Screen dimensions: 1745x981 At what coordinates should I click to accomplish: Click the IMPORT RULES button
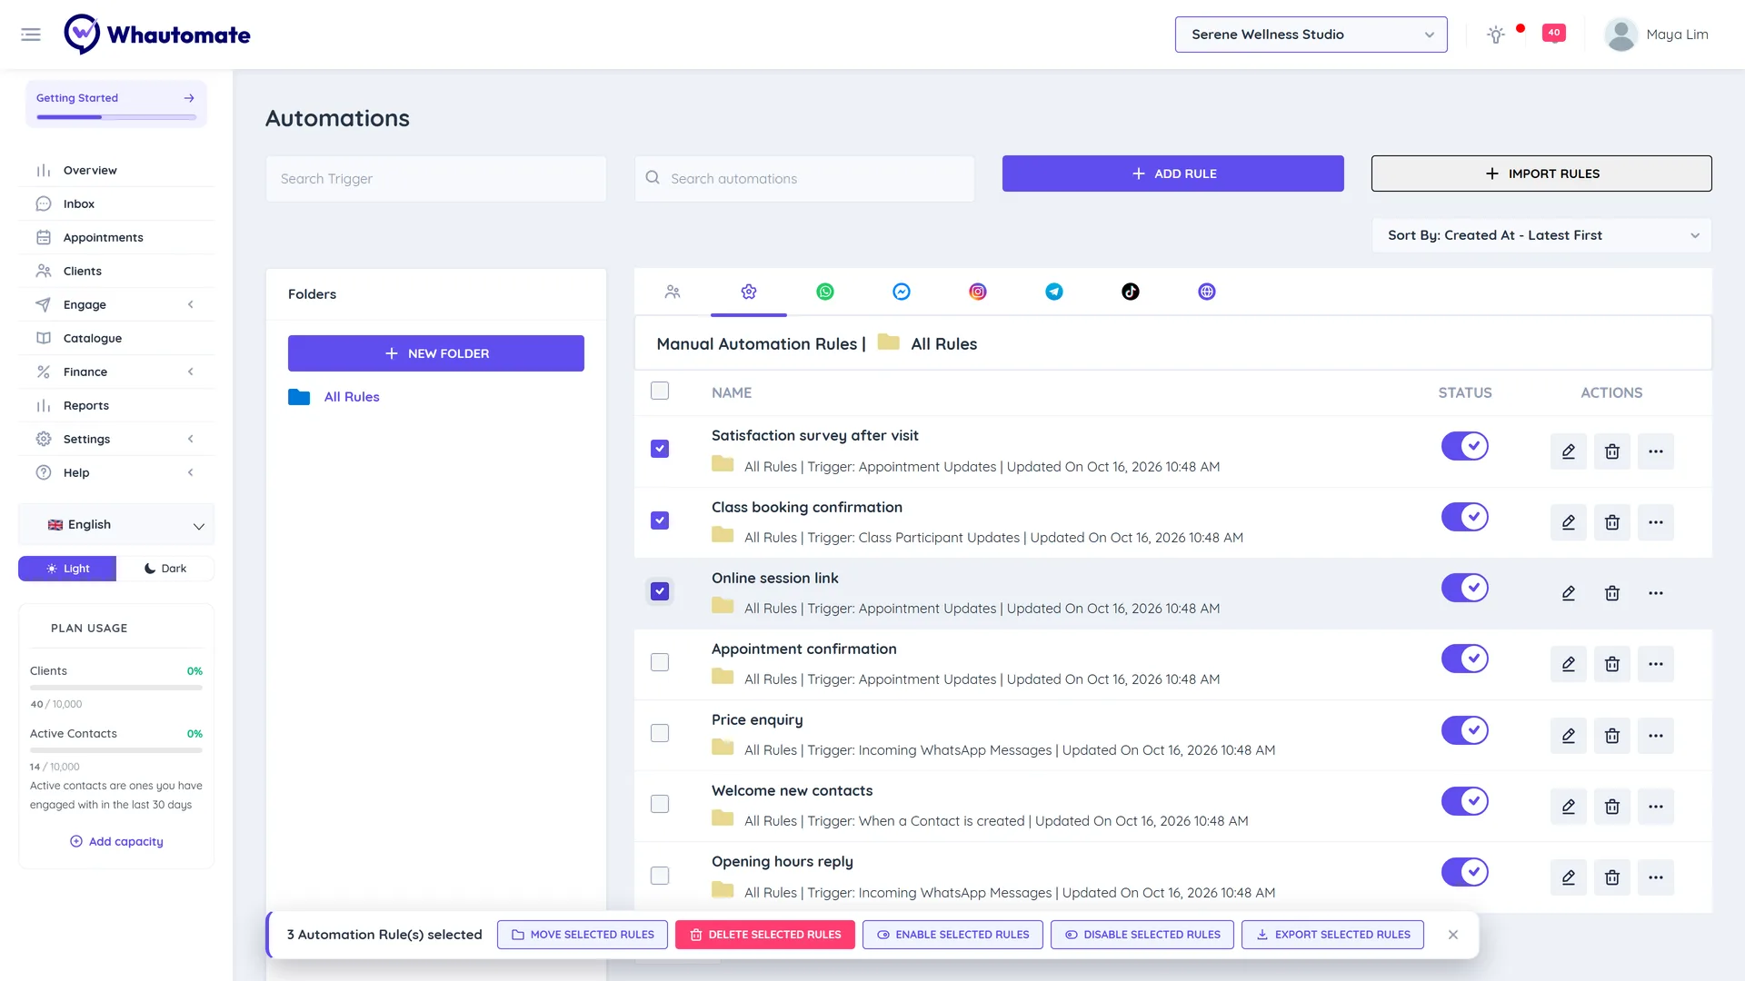pos(1541,173)
